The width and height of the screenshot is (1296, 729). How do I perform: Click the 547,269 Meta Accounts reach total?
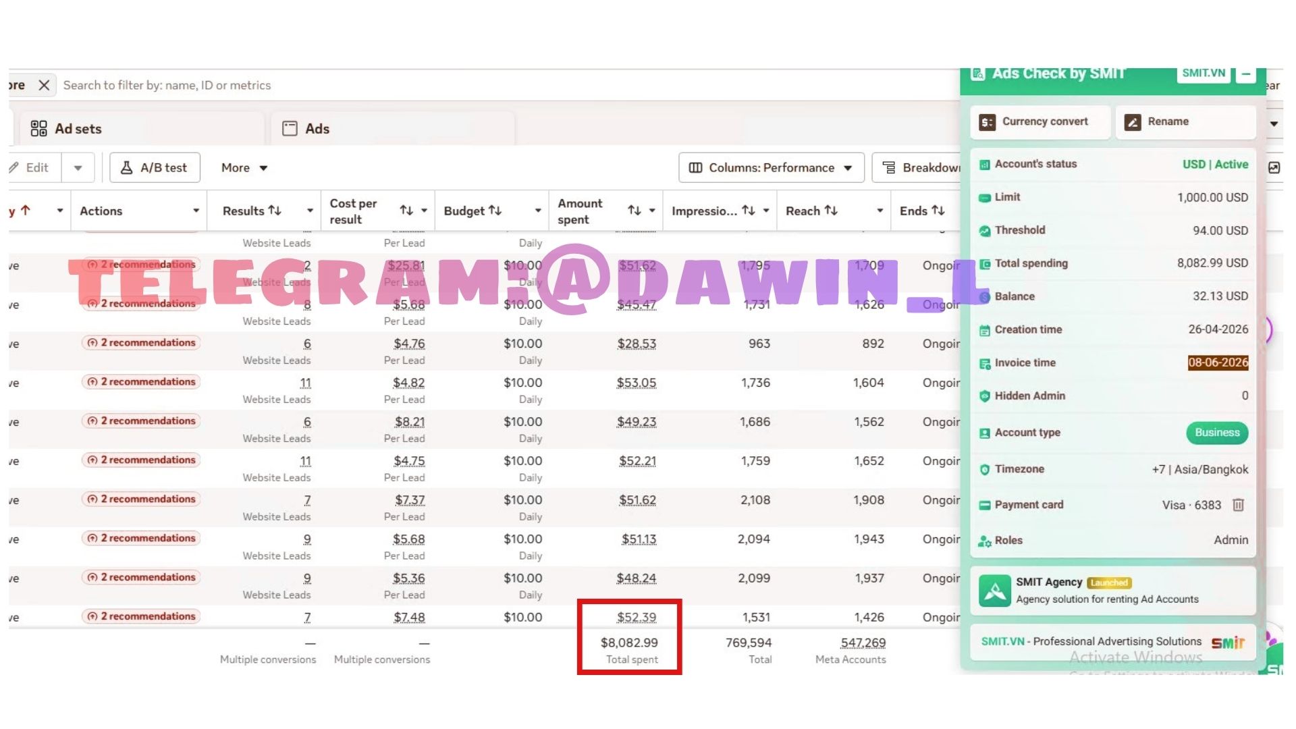click(x=863, y=643)
